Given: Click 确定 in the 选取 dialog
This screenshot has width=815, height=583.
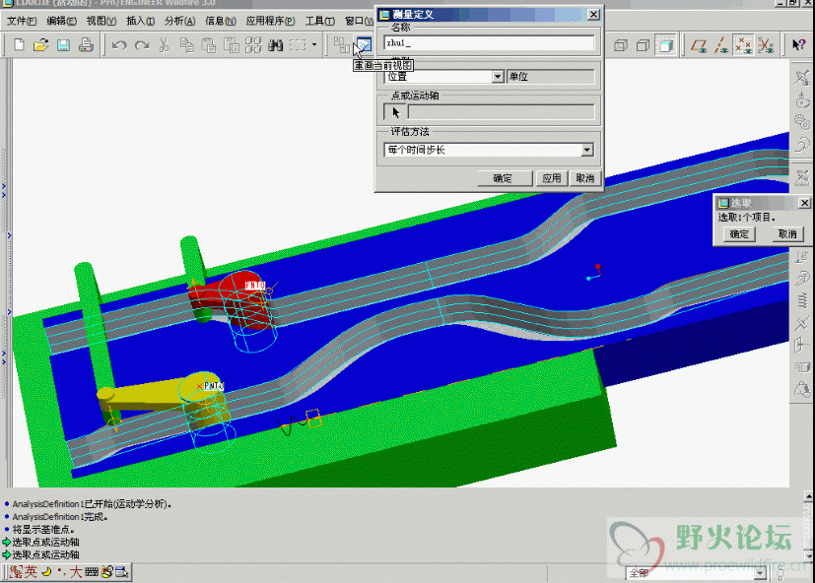Looking at the screenshot, I should (738, 233).
